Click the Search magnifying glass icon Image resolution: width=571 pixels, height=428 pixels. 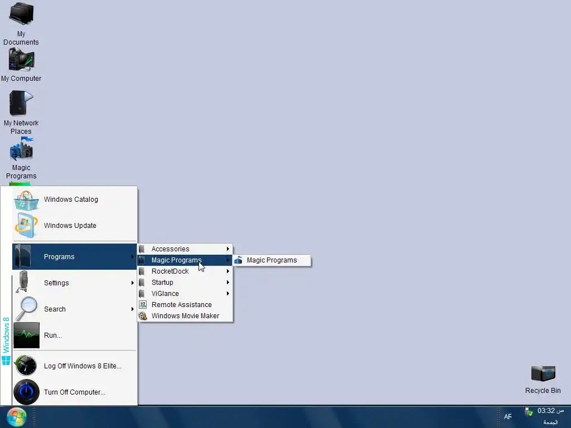(x=26, y=309)
